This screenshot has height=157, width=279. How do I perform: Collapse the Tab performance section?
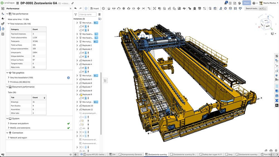pyautogui.click(x=8, y=14)
